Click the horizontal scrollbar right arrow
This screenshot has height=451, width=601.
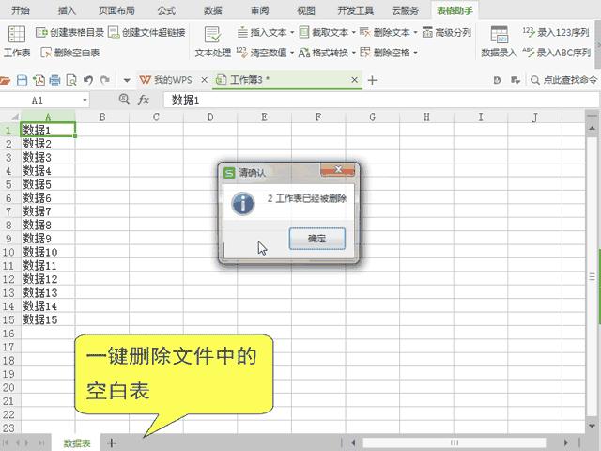[566, 443]
